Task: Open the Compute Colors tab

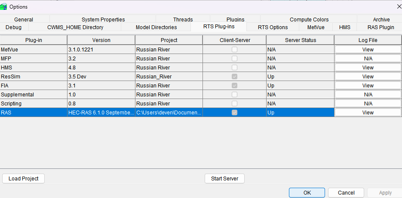Action: tap(309, 19)
